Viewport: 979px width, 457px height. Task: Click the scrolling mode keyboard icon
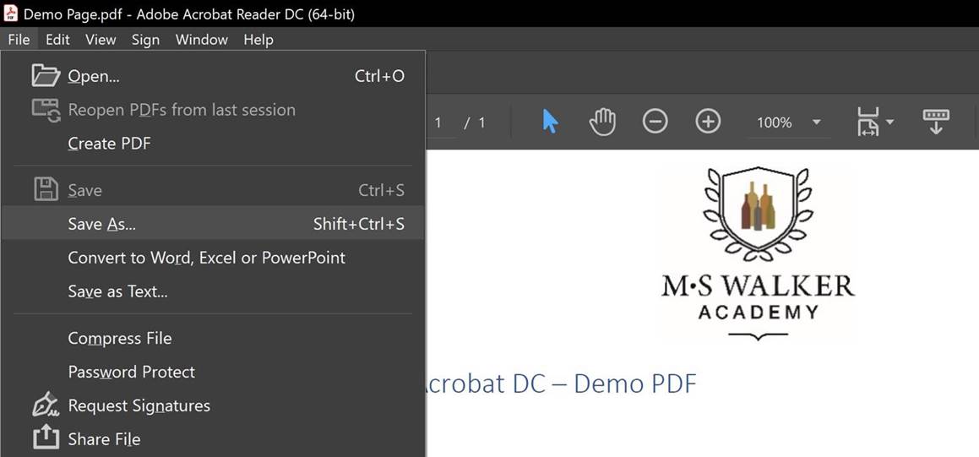(936, 121)
